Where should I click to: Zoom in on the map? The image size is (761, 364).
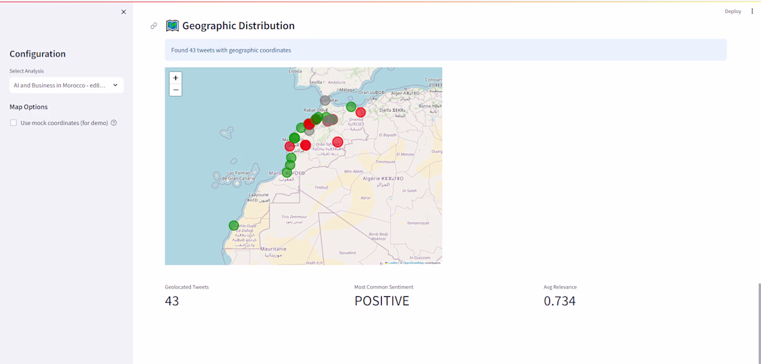pyautogui.click(x=176, y=77)
